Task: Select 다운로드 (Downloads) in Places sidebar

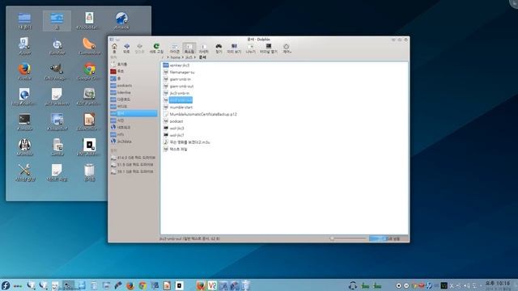Action: [134, 99]
